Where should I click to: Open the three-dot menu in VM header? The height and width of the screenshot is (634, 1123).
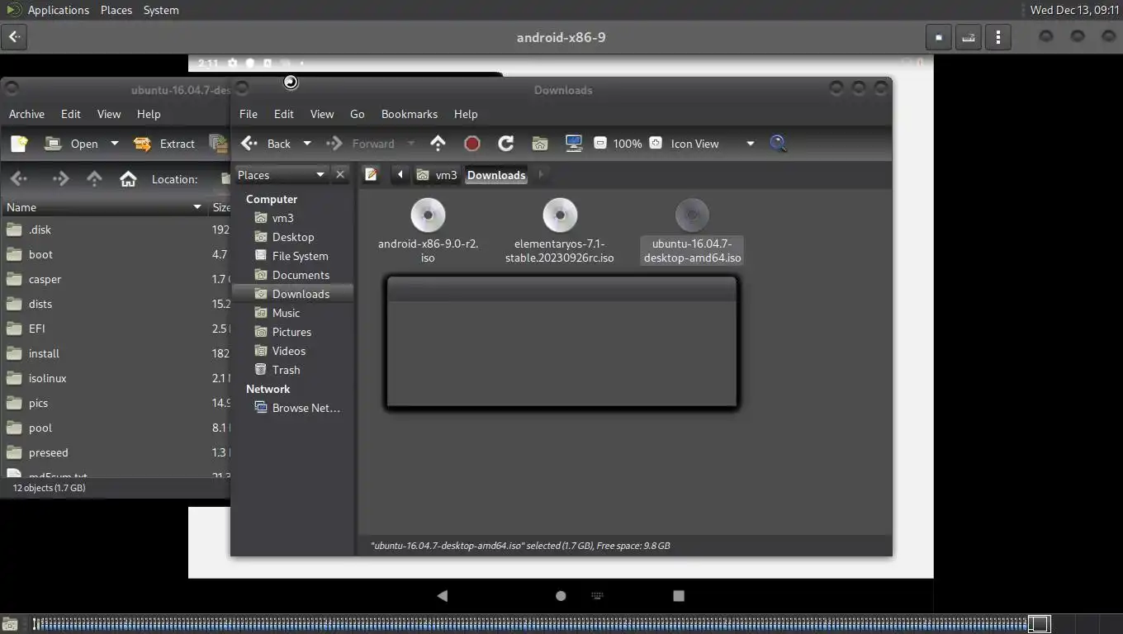point(998,37)
